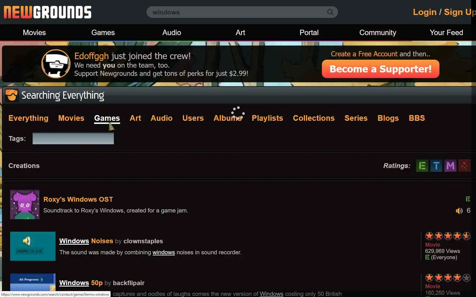Select the Everything search tab
This screenshot has width=476, height=297.
click(28, 118)
